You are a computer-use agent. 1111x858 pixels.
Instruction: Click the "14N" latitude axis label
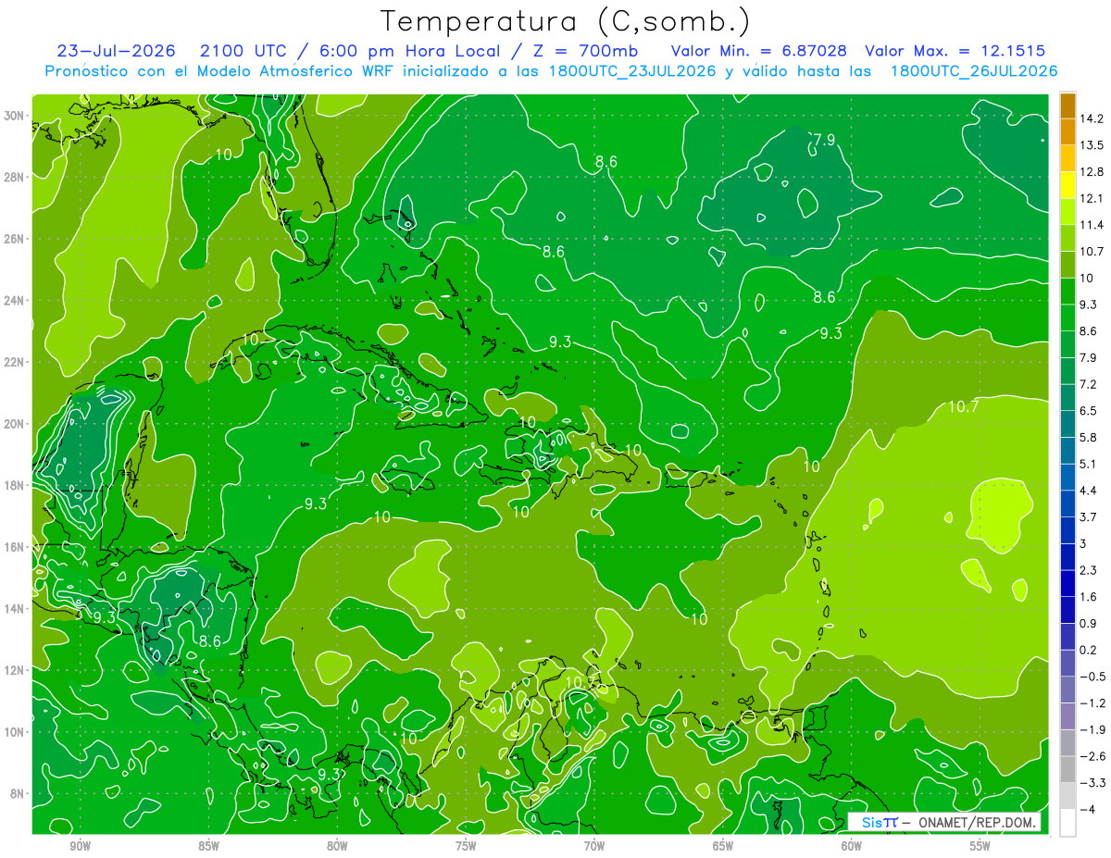tap(15, 608)
